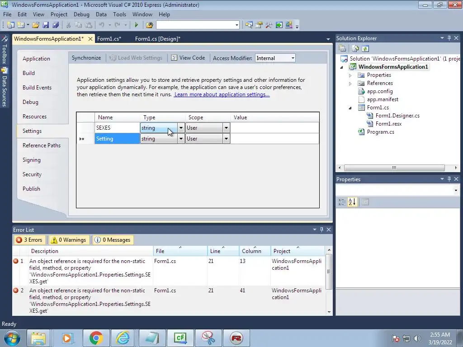Screen dimensions: 463x347
Task: Toggle the 3 Errors filter button
Action: click(x=29, y=240)
